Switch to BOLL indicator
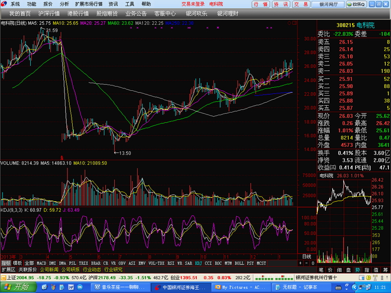Viewport: 391px width, 293px height. click(x=239, y=263)
